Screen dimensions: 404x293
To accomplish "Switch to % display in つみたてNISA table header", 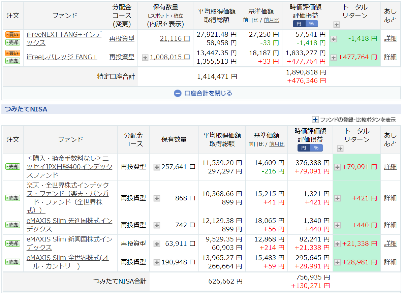I will (316, 148).
